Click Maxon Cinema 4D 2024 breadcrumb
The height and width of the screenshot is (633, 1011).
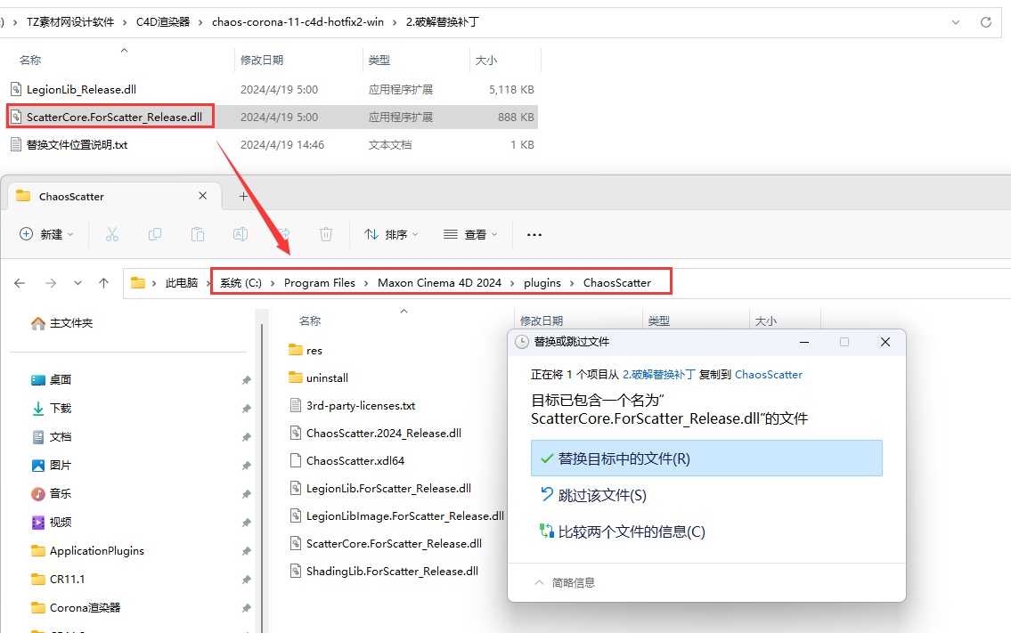point(440,283)
